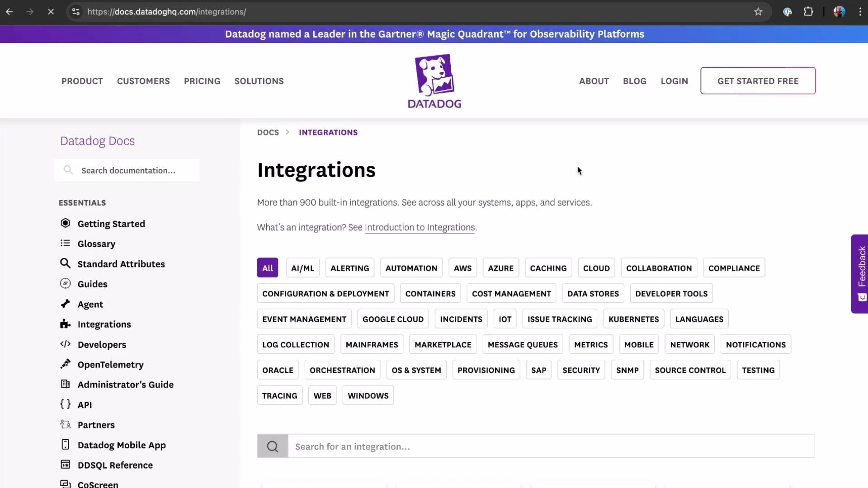Filter integrations by AWS
This screenshot has width=868, height=488.
(463, 268)
